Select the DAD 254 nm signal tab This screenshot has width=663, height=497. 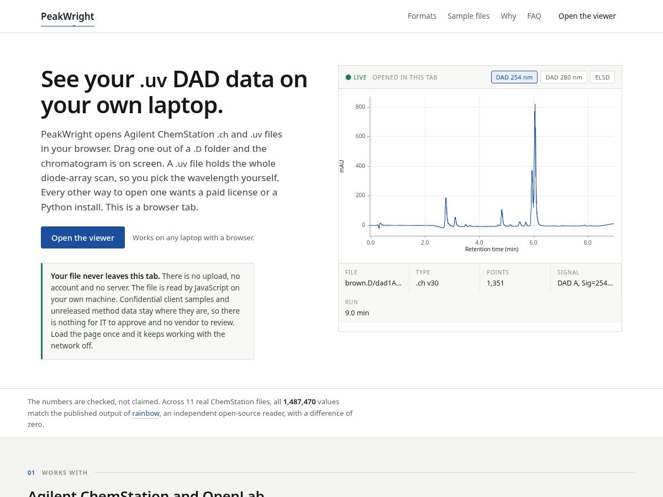coord(514,77)
